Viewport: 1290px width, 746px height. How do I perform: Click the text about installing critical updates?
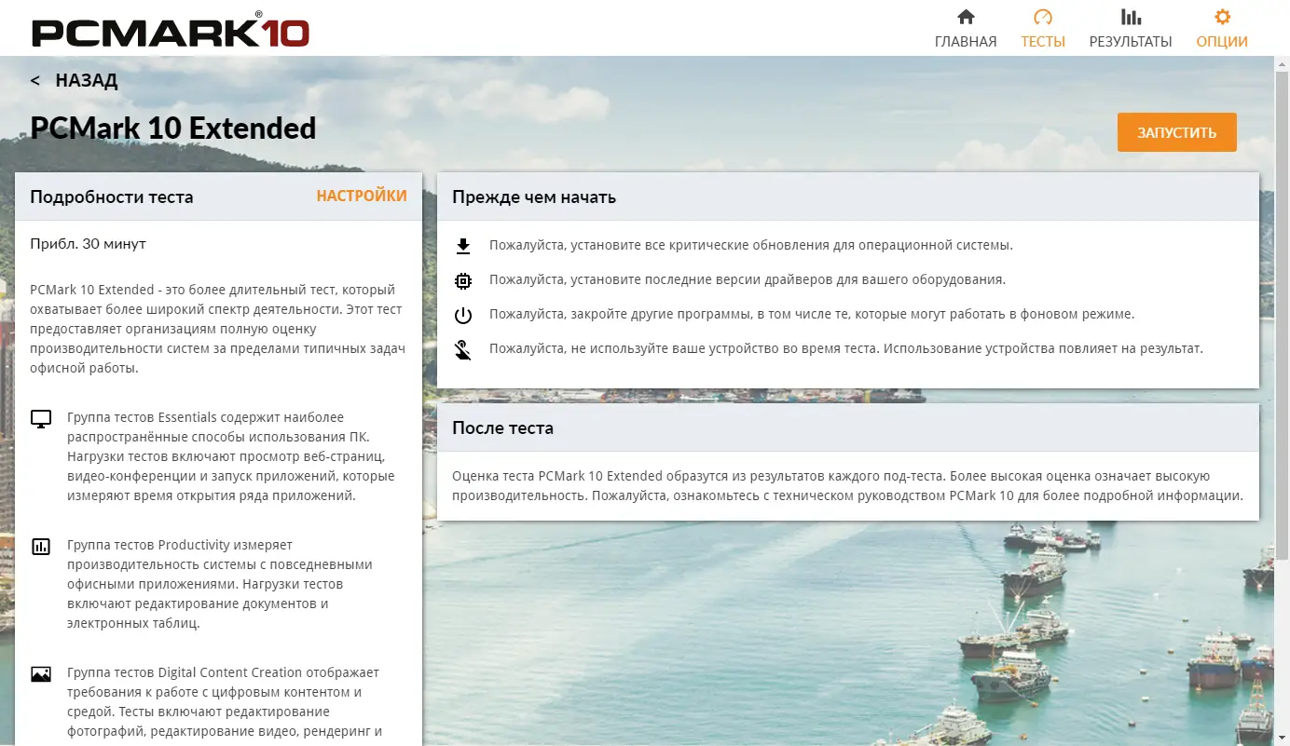pos(751,246)
